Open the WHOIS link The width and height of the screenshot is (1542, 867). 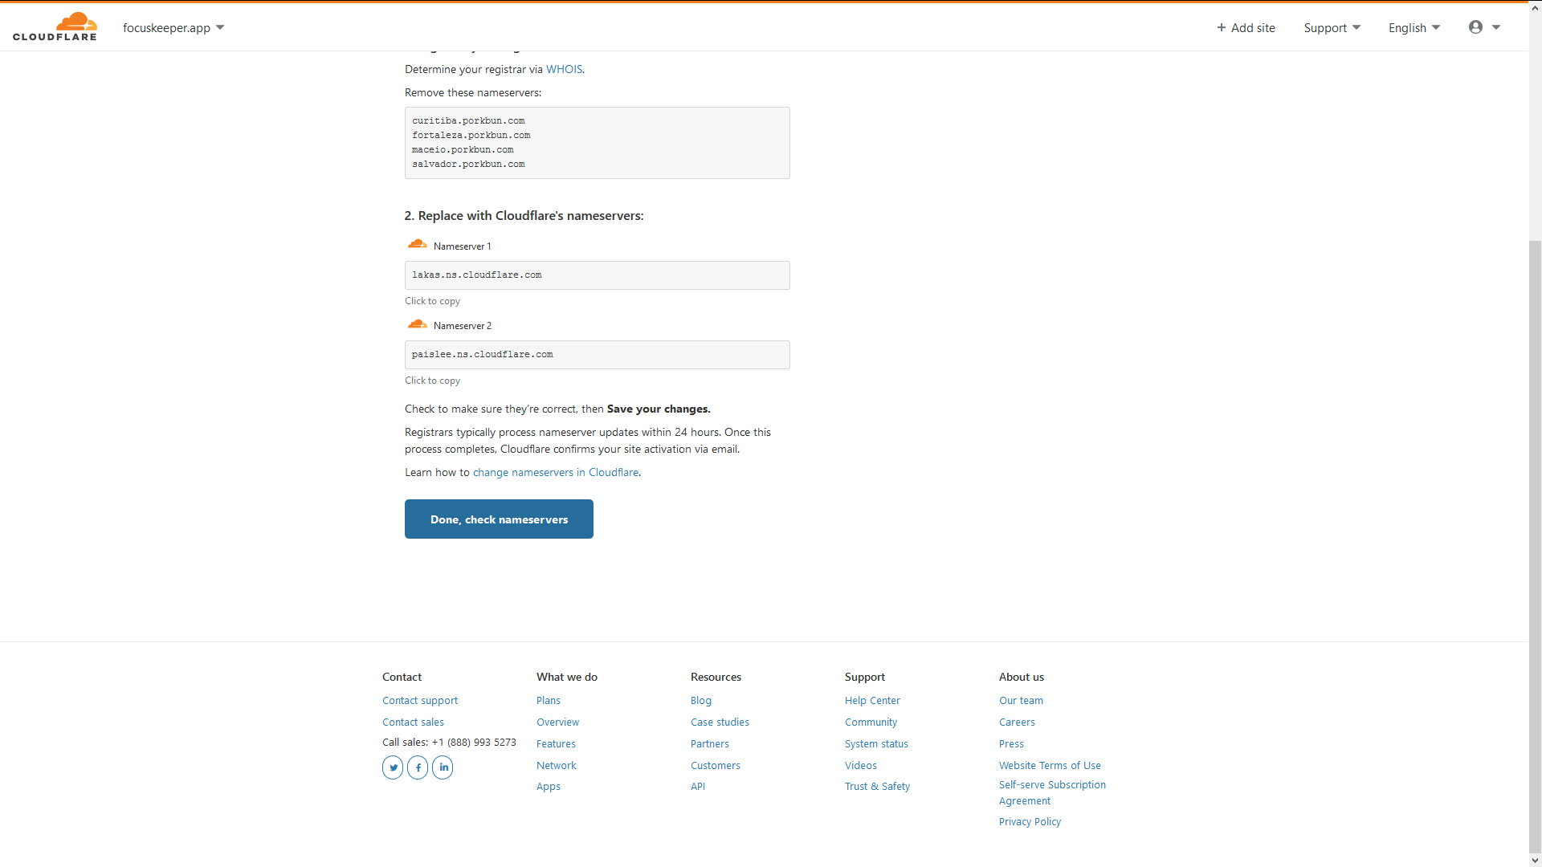point(564,69)
